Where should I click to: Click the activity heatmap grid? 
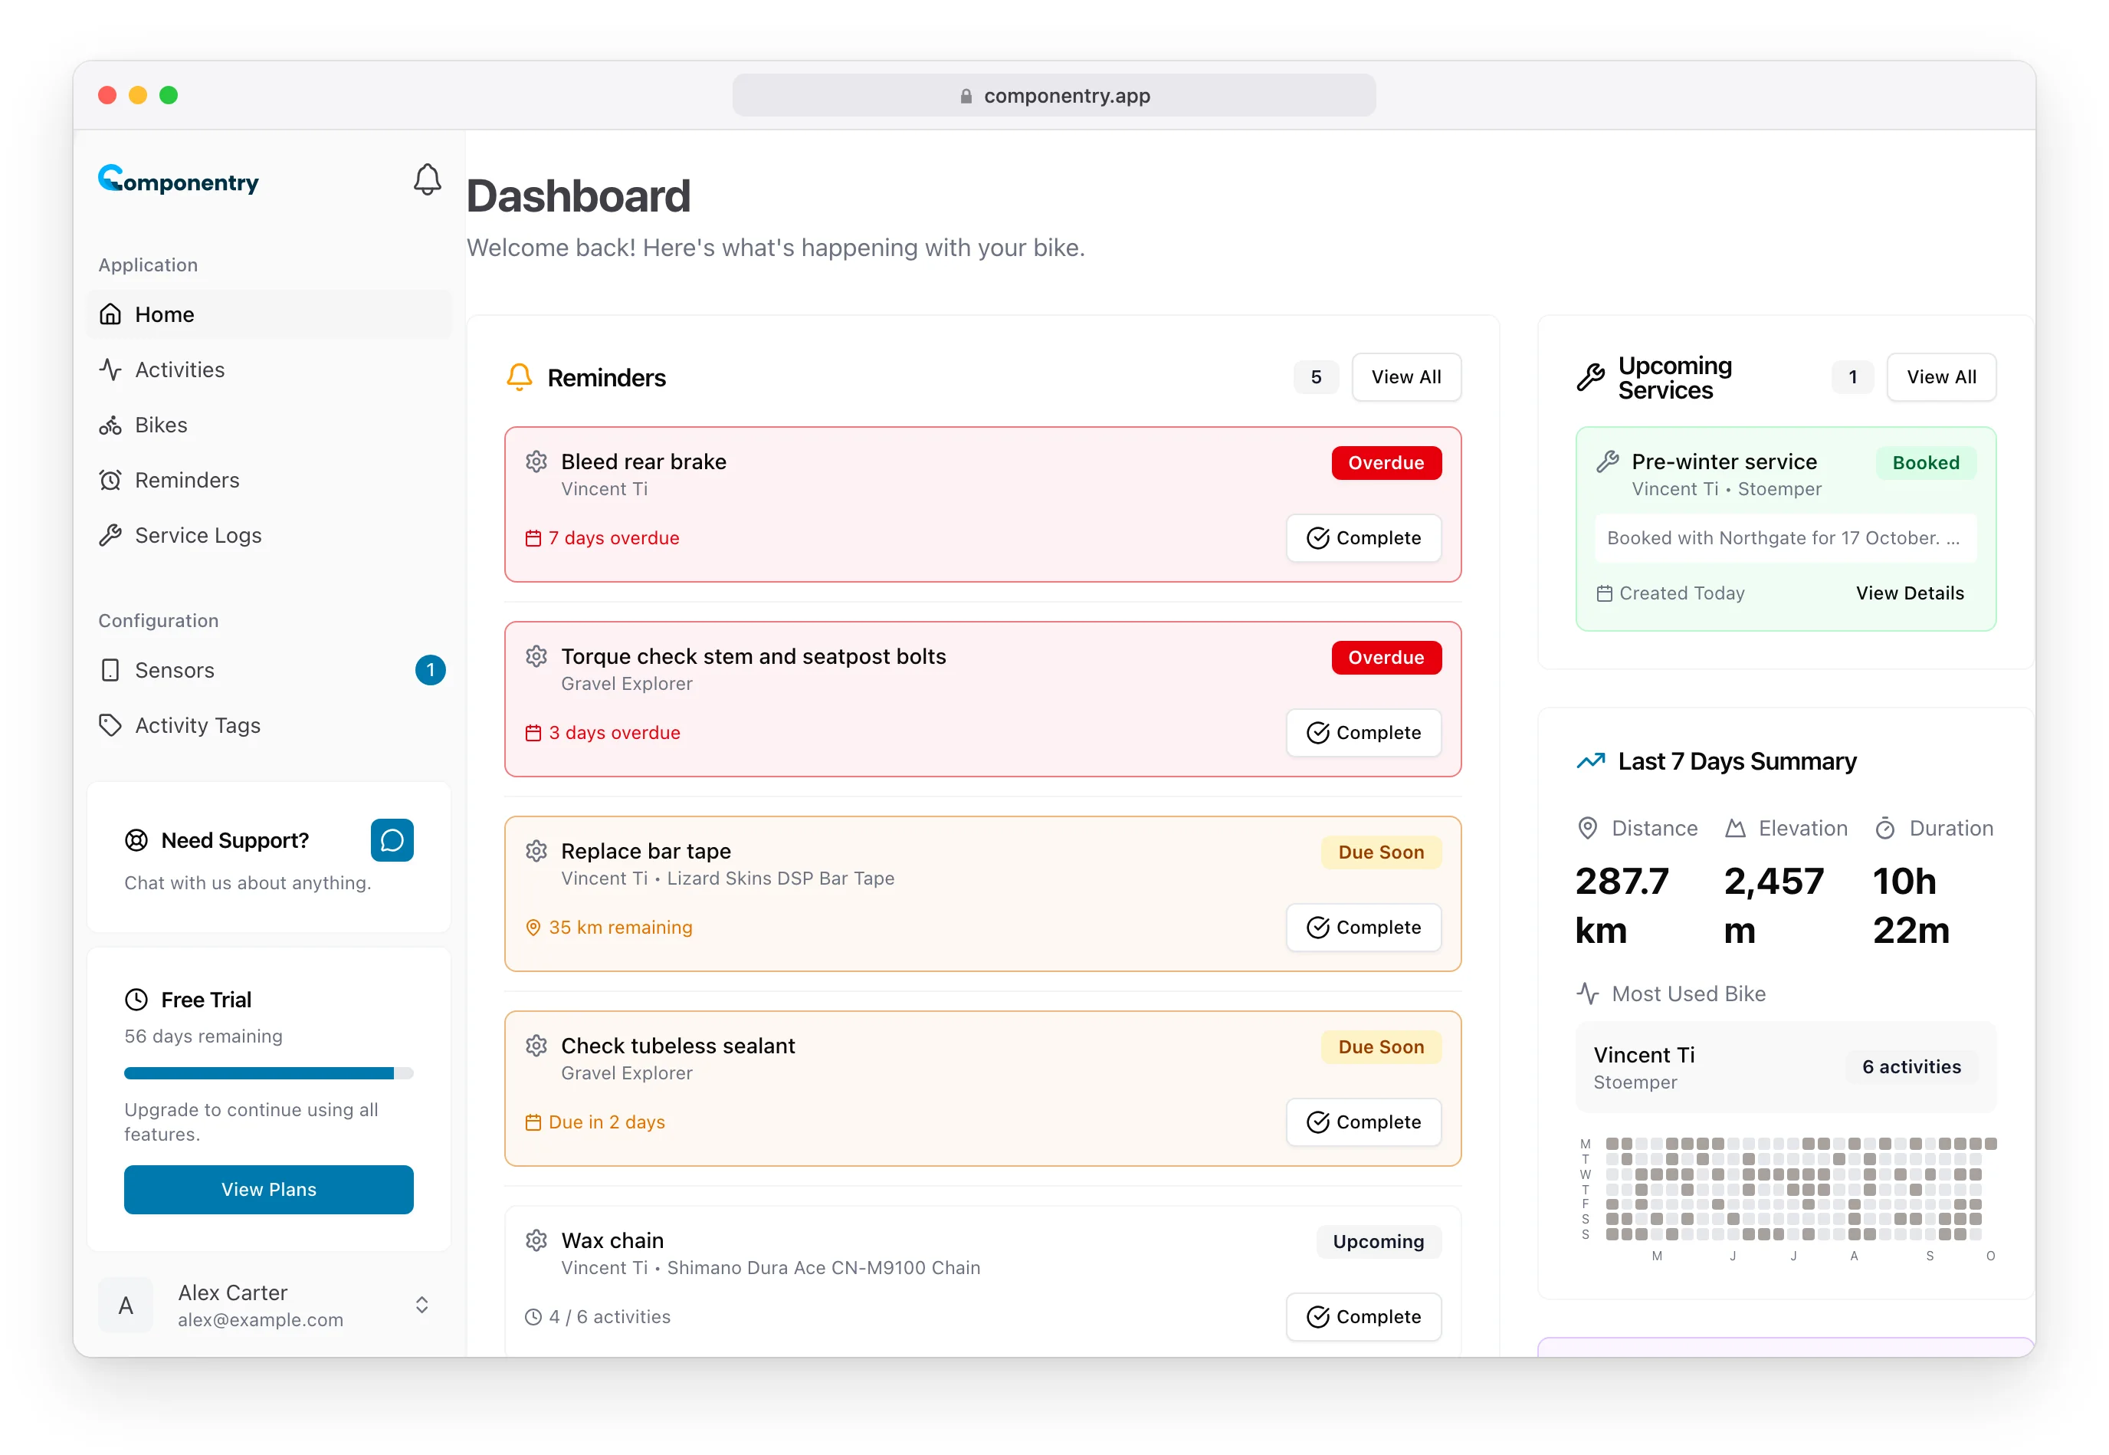(x=1801, y=1189)
